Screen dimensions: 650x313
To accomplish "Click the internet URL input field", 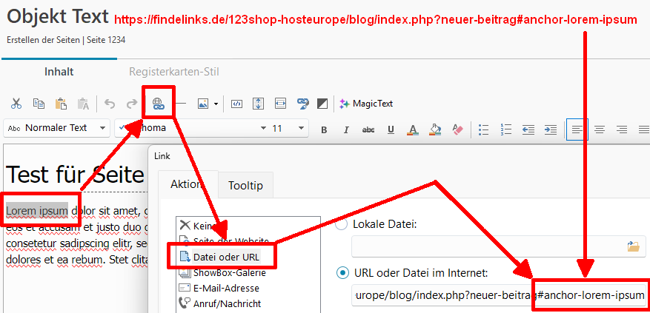I will click(499, 295).
